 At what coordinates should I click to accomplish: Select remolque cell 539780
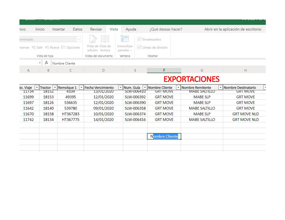tap(71, 108)
